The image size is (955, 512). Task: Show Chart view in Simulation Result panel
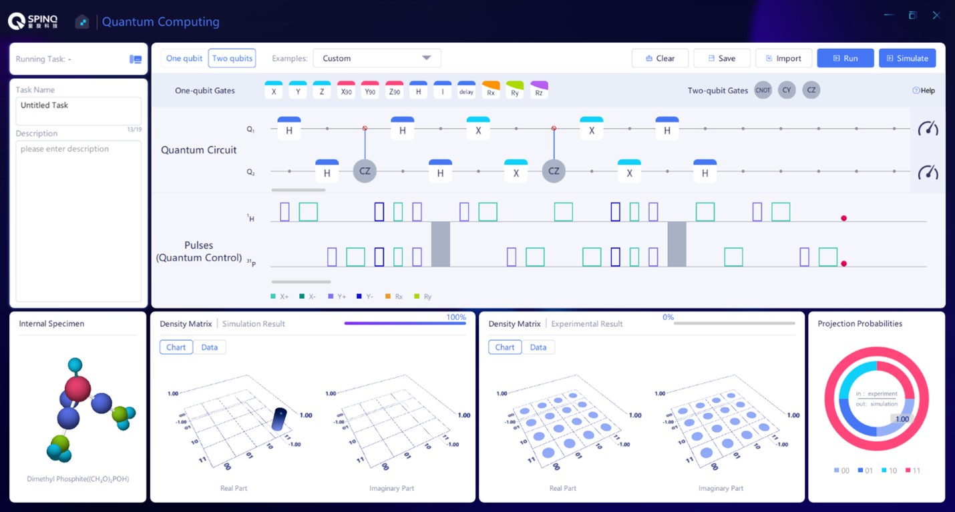176,347
